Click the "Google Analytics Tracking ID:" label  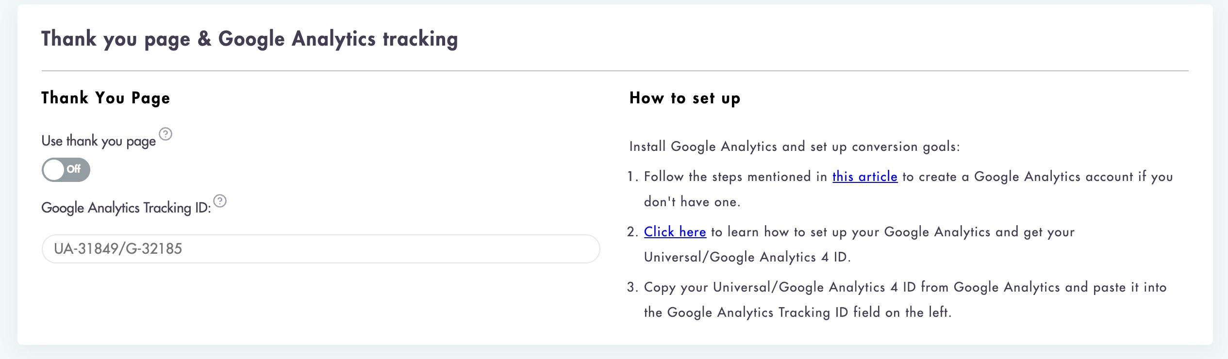click(126, 208)
